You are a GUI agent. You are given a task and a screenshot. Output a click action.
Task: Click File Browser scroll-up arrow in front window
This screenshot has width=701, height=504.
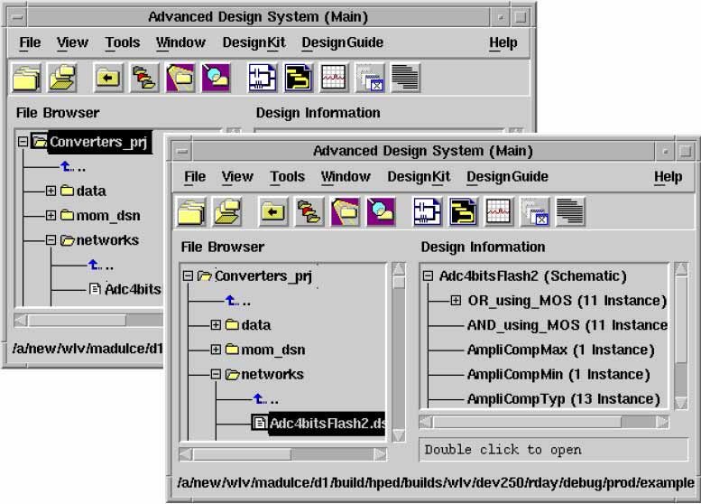click(x=399, y=269)
